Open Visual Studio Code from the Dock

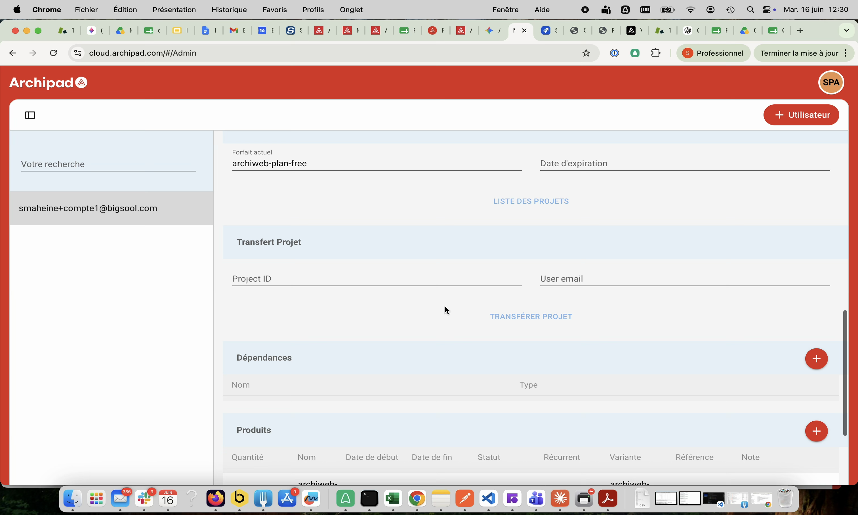coord(489,499)
